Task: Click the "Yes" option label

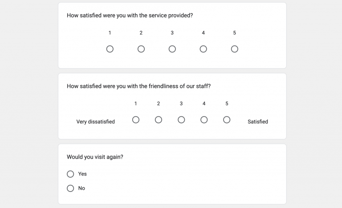Action: (82, 174)
